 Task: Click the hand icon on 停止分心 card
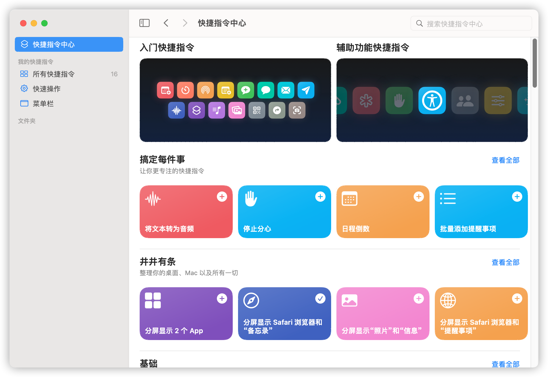(251, 199)
